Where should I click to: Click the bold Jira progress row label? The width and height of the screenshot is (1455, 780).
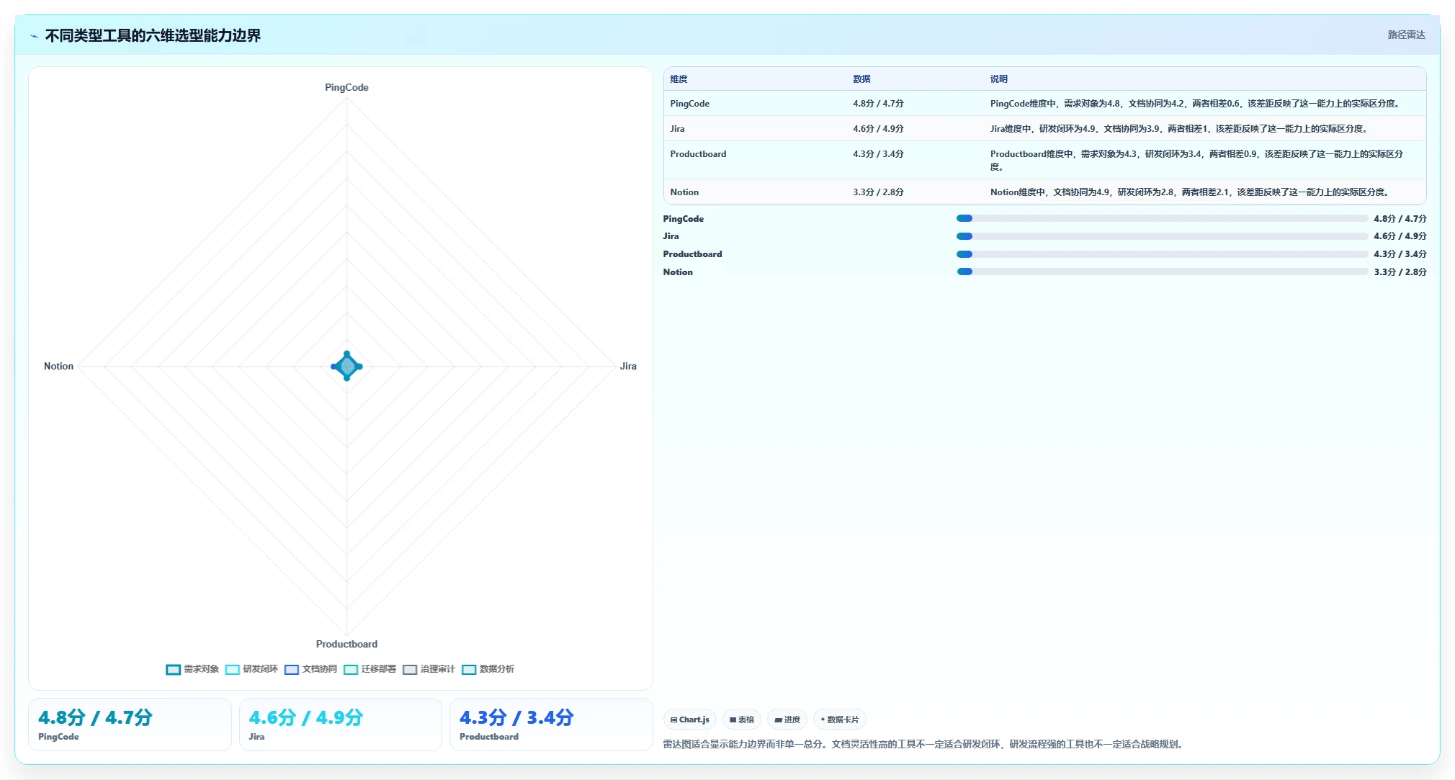671,236
